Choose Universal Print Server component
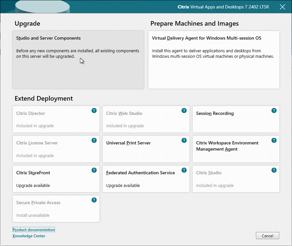This screenshot has height=246, width=292. 146,149
